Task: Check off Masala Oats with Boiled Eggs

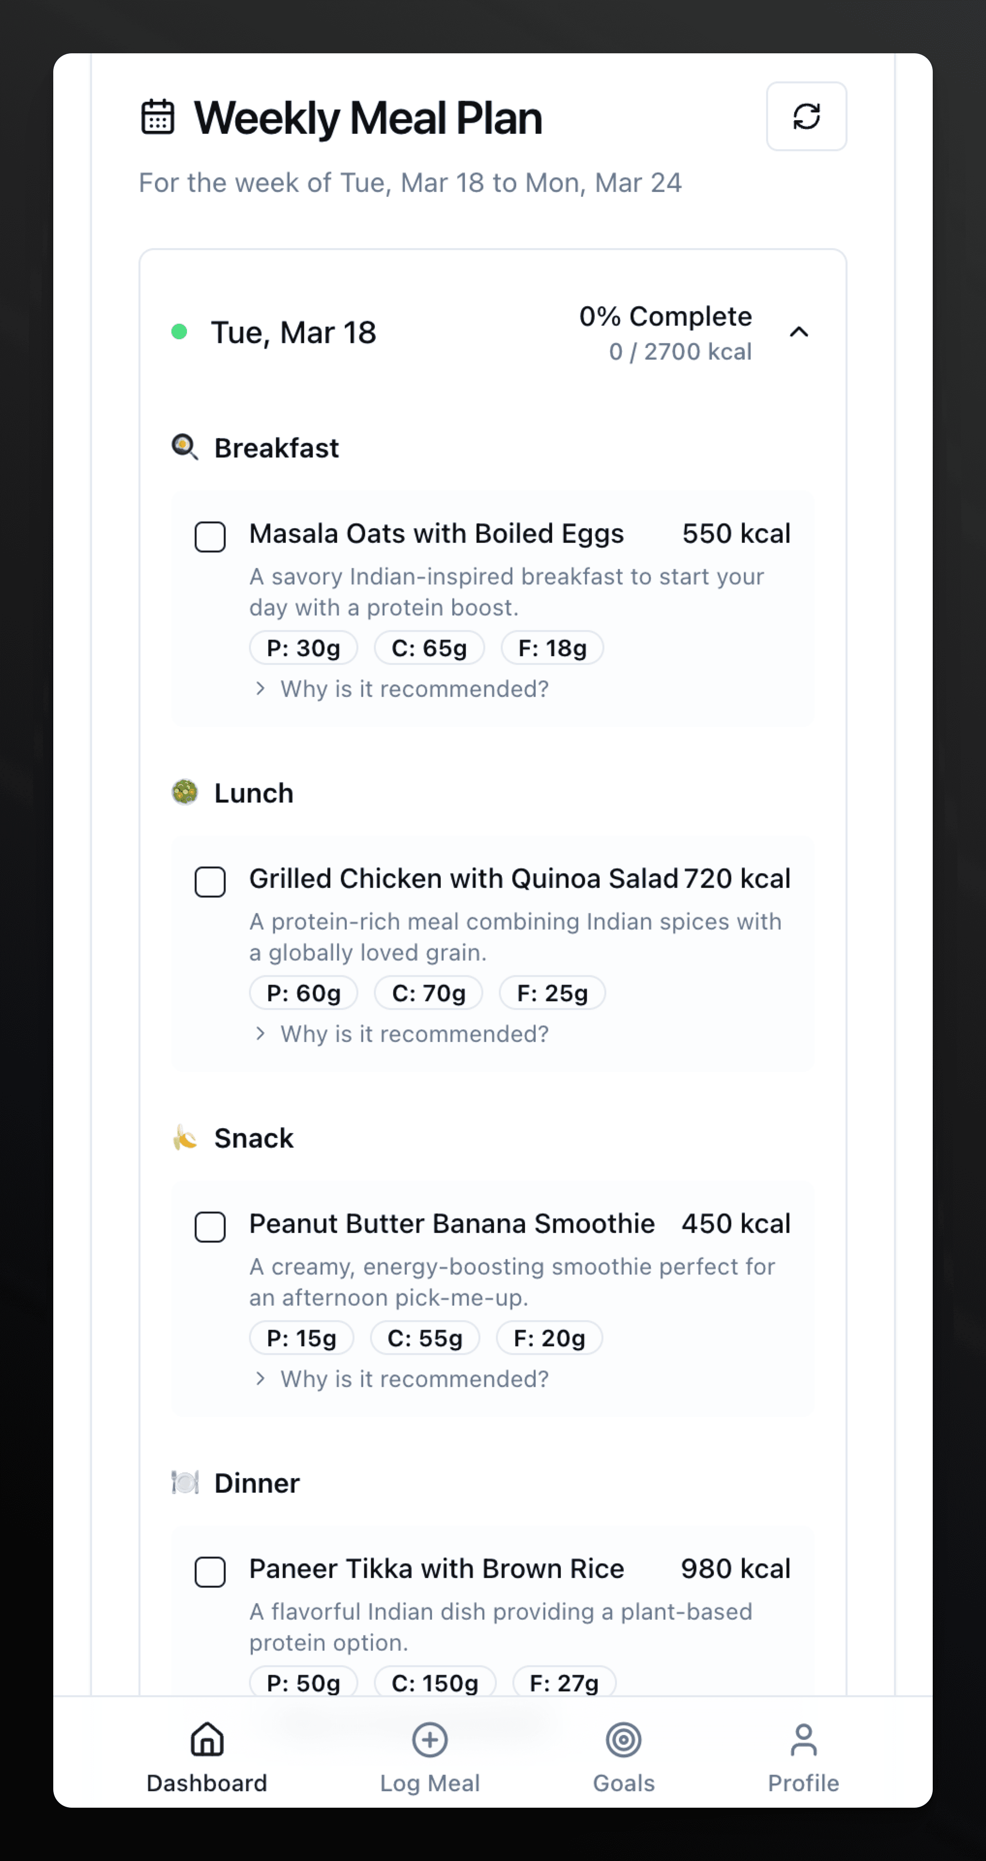Action: pos(210,537)
